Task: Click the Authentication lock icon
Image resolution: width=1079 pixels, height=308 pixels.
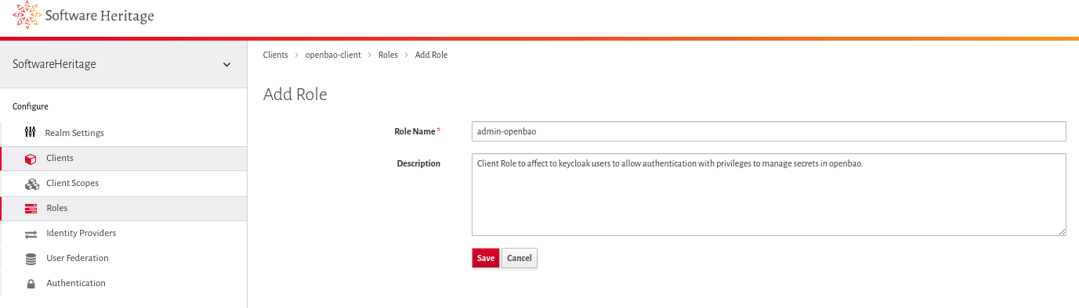Action: [31, 284]
